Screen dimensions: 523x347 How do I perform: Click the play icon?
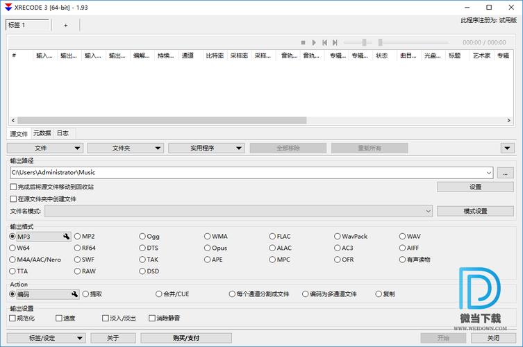(x=314, y=42)
